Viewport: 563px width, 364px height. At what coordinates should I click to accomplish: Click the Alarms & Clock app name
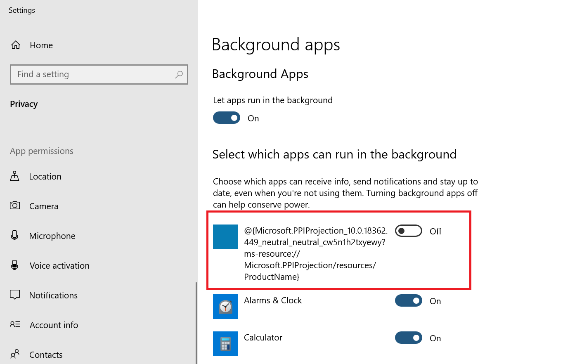273,300
